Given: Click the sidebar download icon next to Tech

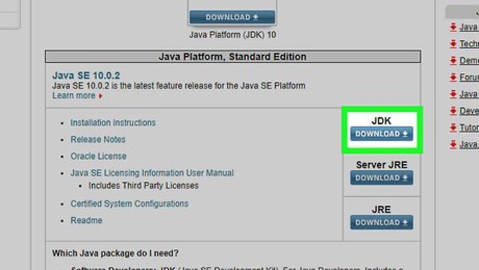Looking at the screenshot, I should 453,44.
